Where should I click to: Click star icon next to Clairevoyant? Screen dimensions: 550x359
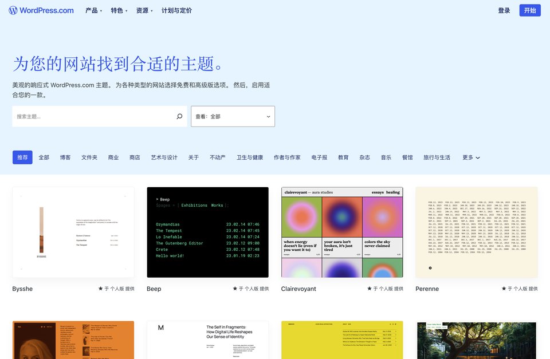tap(370, 289)
